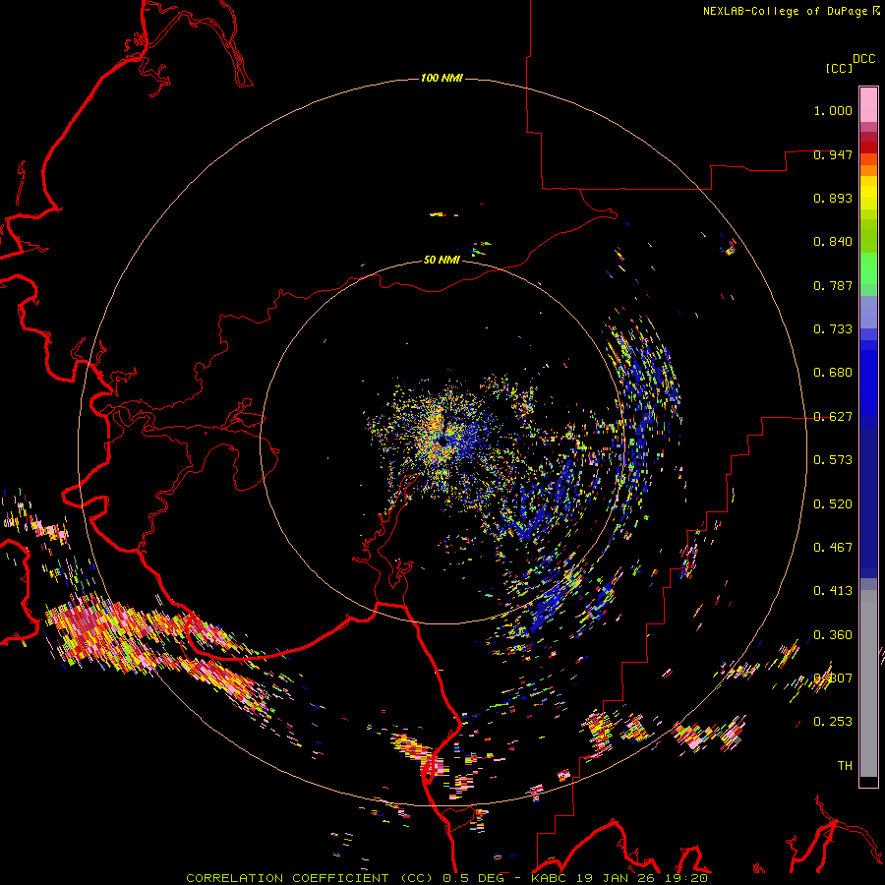The width and height of the screenshot is (885, 885).
Task: Click the TH label on color scale
Action: pos(845,766)
